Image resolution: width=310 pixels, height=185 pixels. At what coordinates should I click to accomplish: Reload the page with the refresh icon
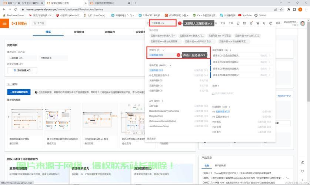point(16,10)
